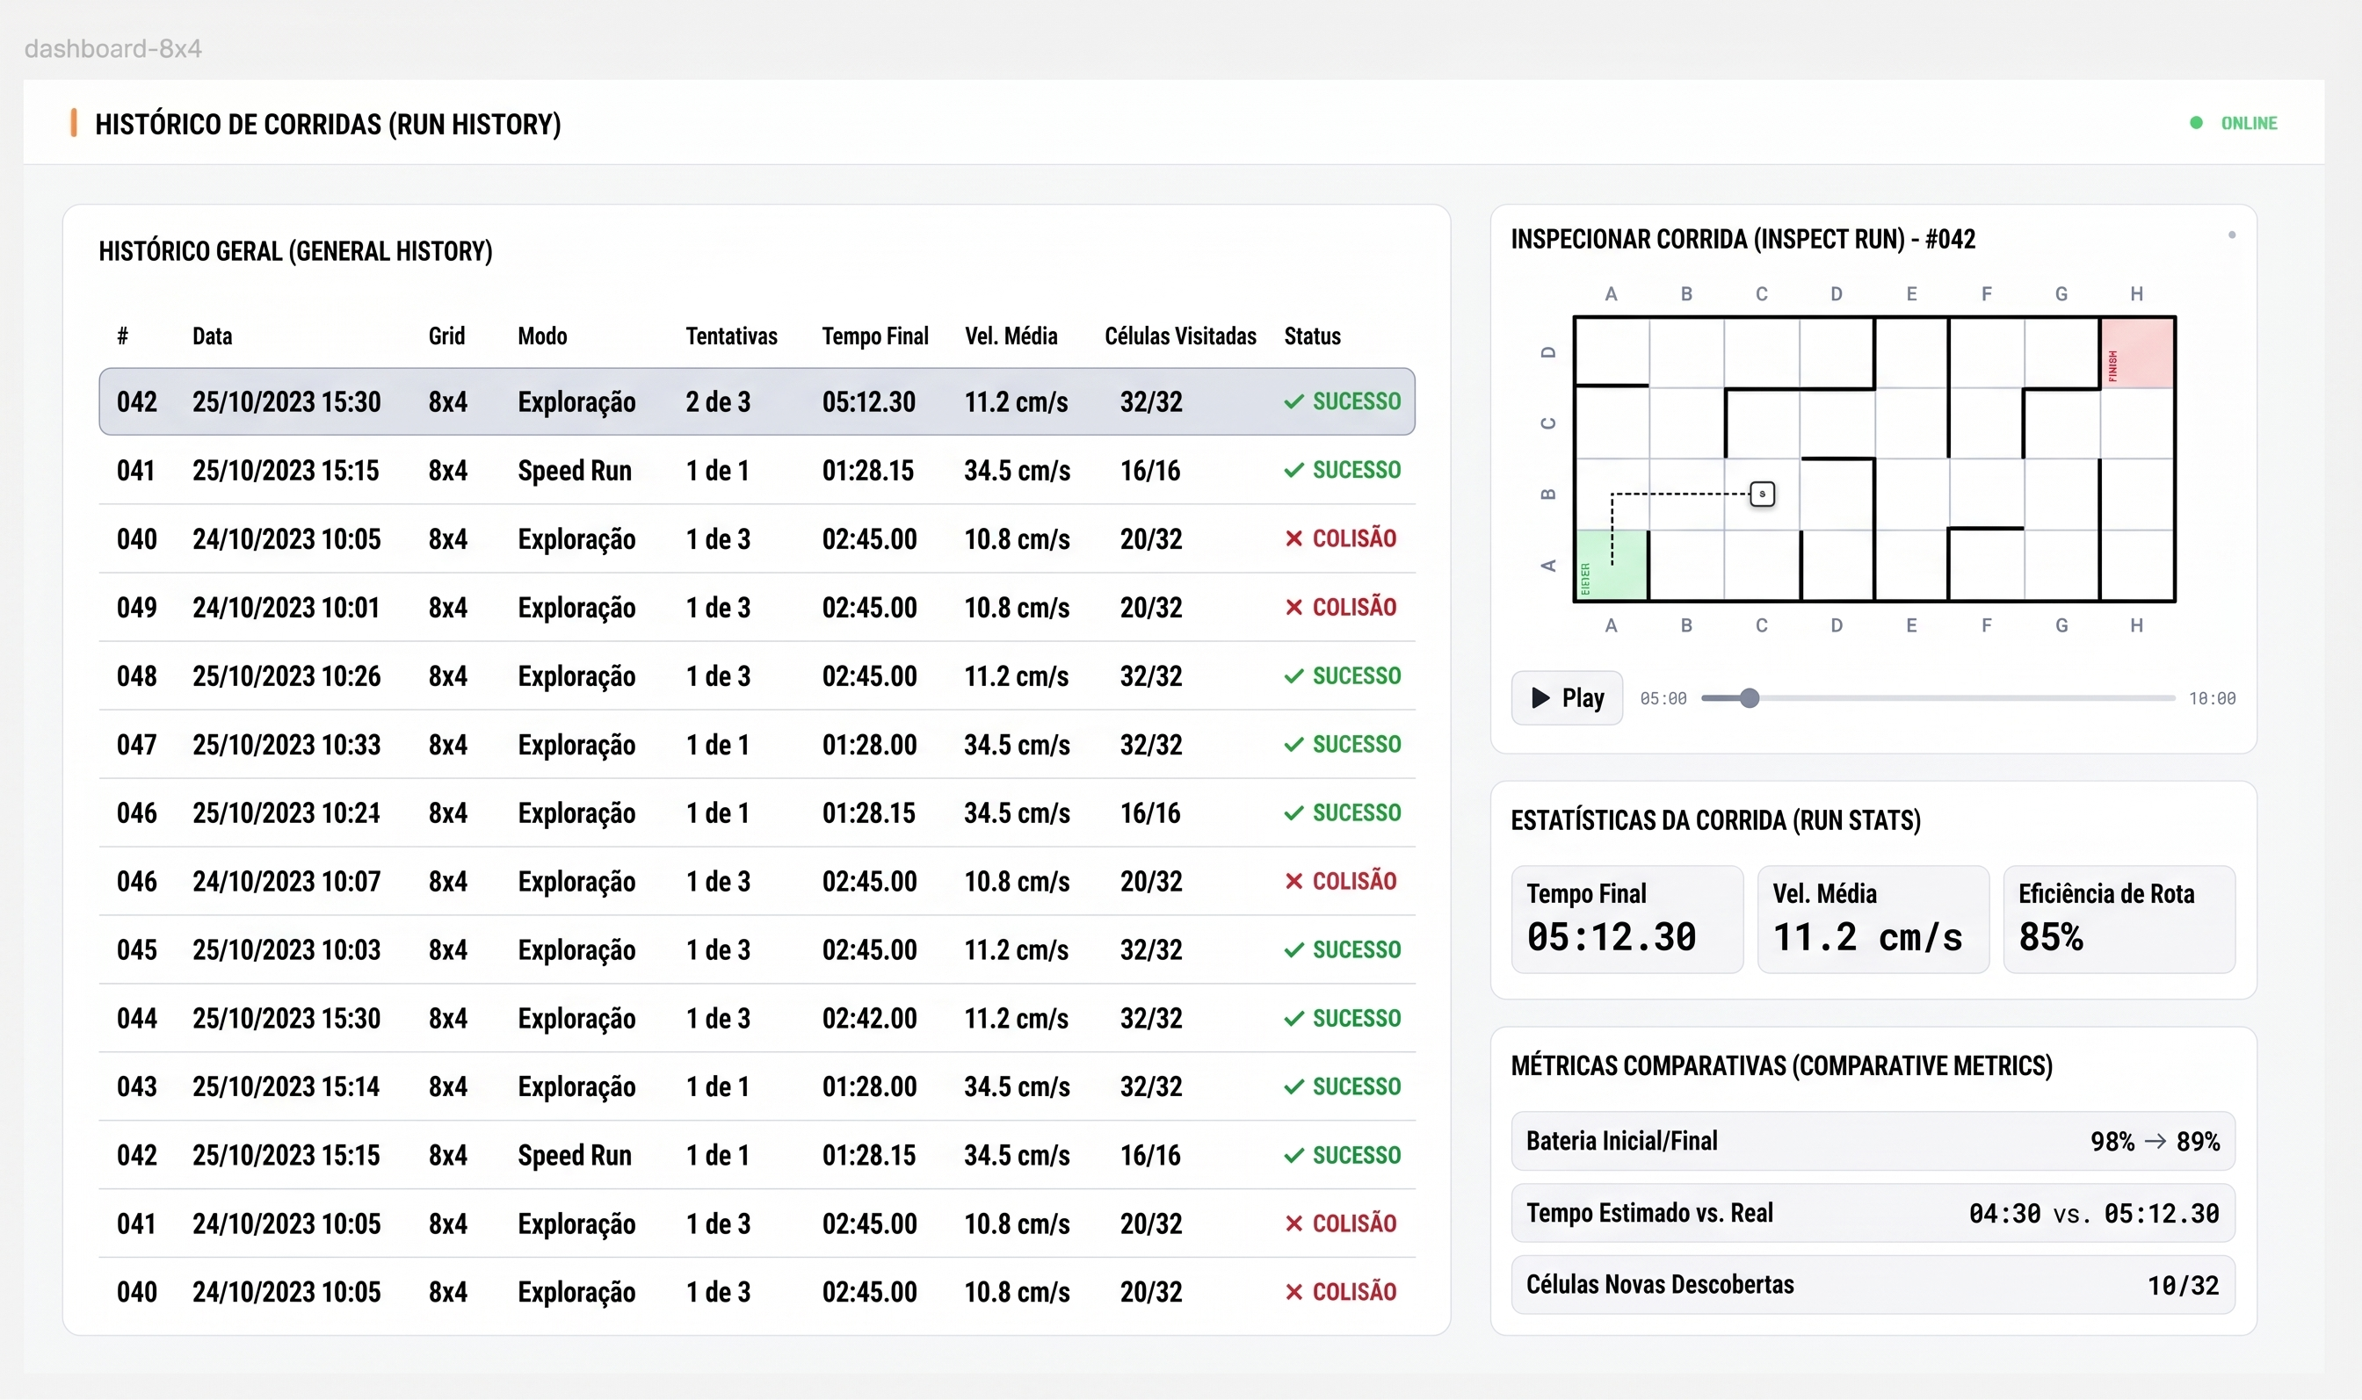The width and height of the screenshot is (2362, 1400).
Task: Click the Data column header
Action: 213,336
